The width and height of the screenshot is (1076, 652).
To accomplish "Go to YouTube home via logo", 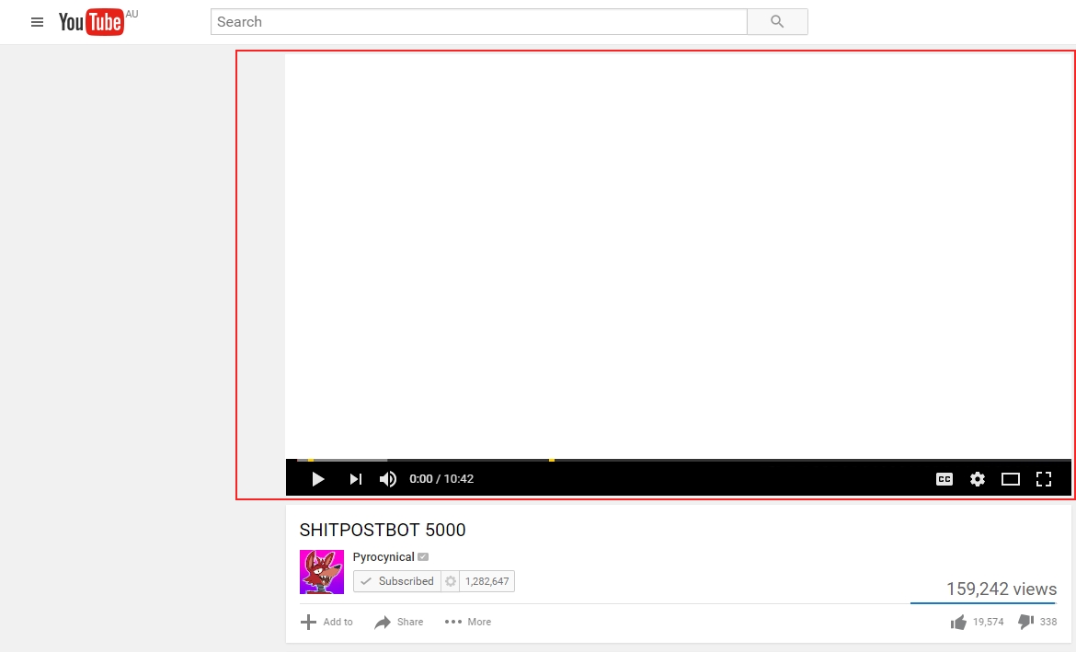I will [x=90, y=22].
